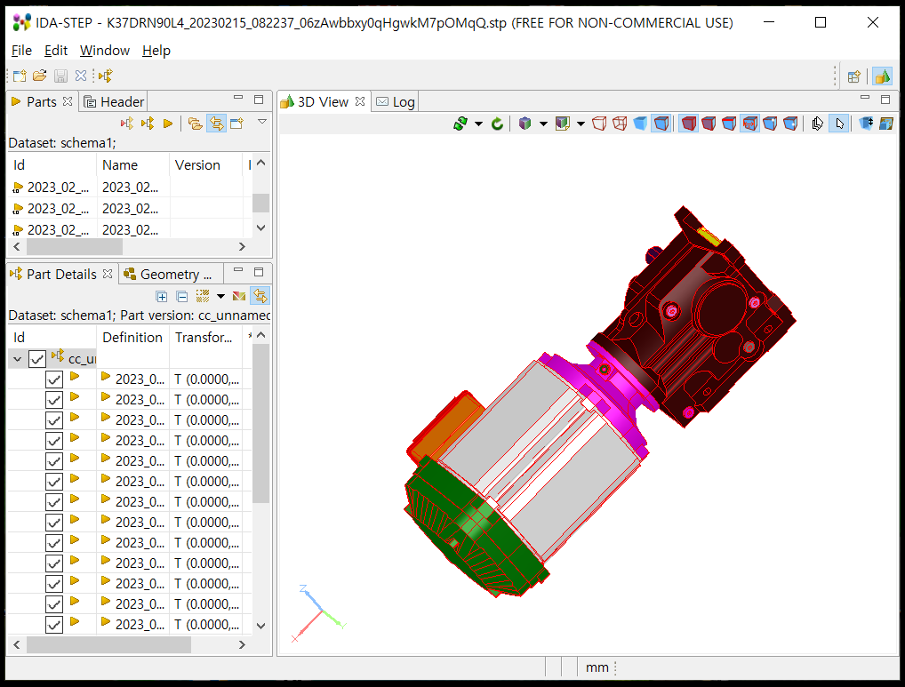Screen dimensions: 905x687
Task: Collapse the cc_un tree node
Action: [17, 359]
